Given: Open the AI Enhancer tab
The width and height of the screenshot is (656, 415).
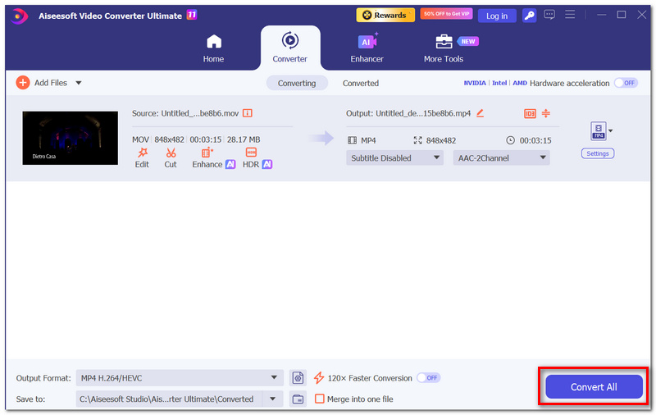Looking at the screenshot, I should click(x=367, y=48).
